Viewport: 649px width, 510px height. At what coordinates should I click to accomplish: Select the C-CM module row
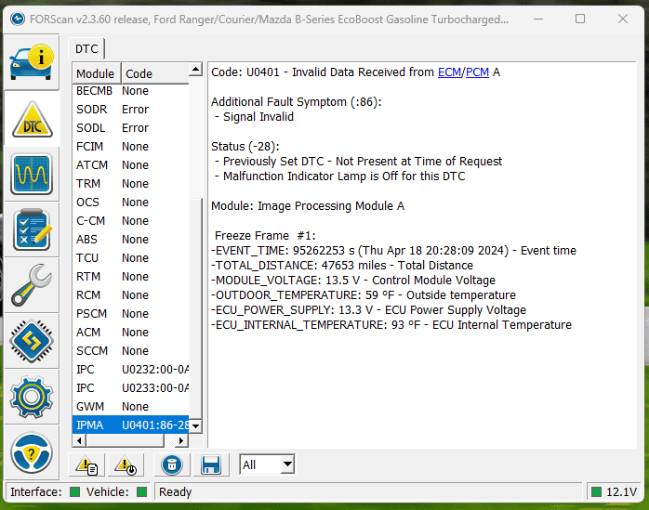click(130, 221)
